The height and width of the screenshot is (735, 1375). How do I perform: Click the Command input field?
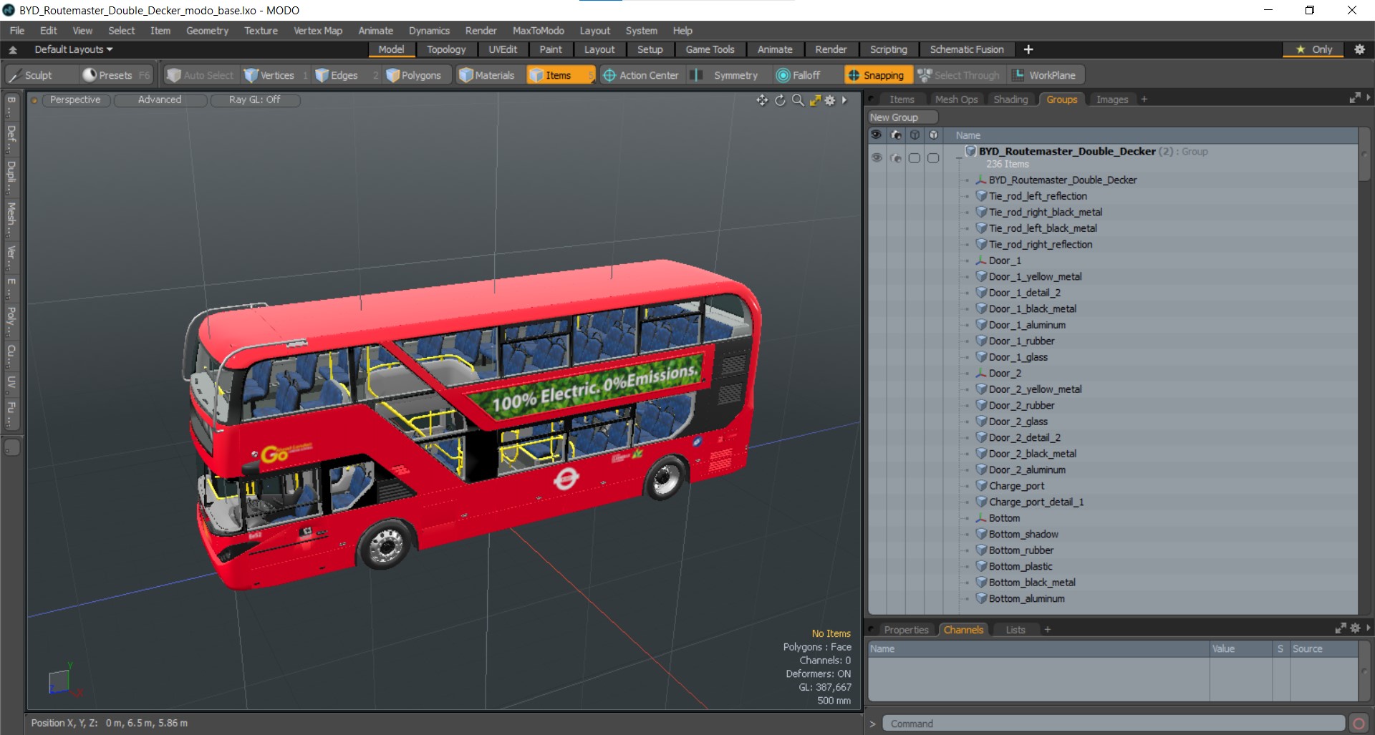pos(1114,724)
